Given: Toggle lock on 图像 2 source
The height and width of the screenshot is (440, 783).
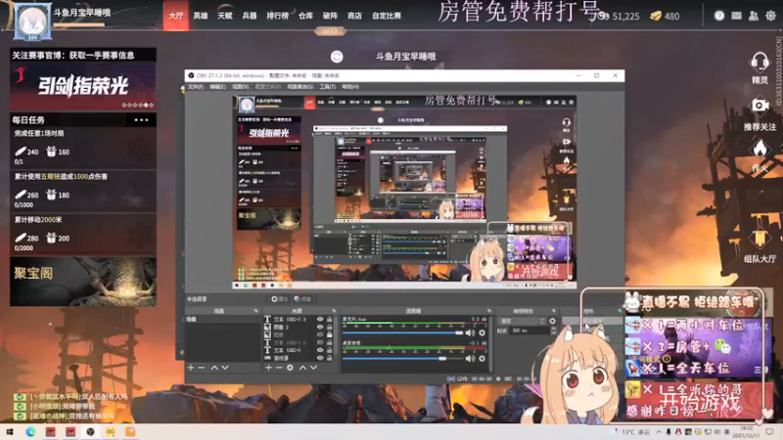Looking at the screenshot, I should 329,328.
